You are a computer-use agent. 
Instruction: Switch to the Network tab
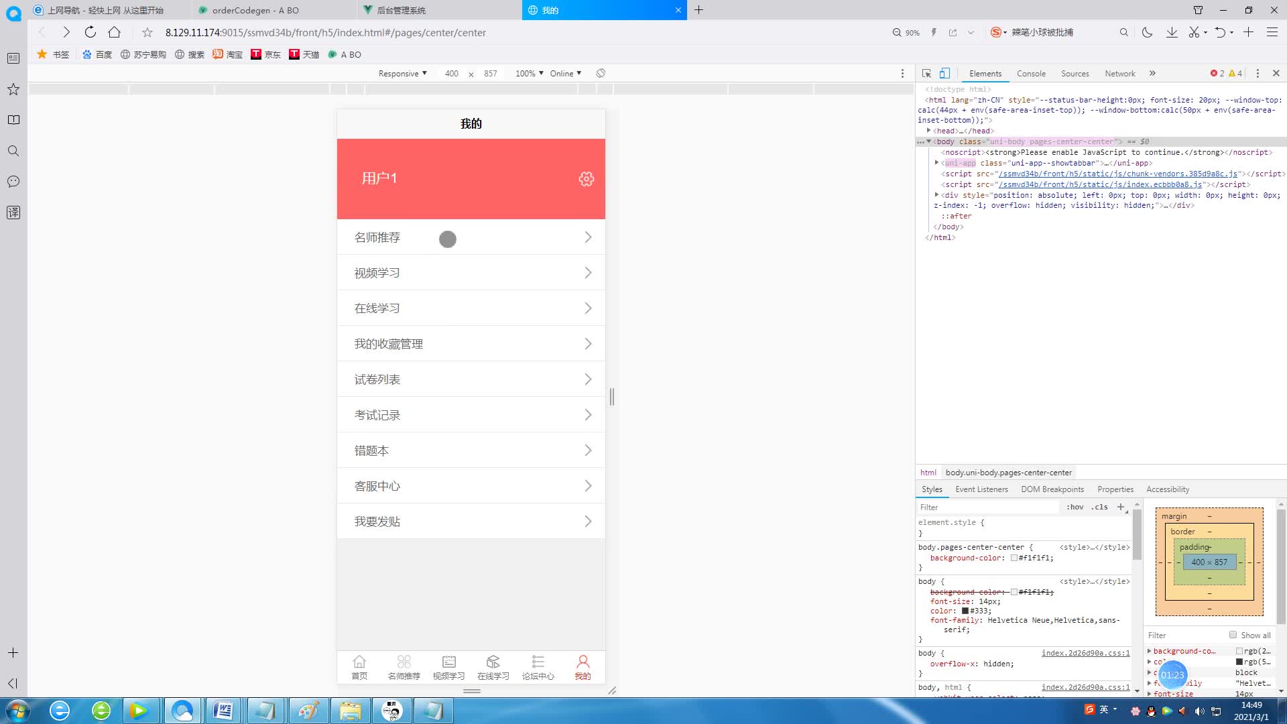coord(1120,74)
